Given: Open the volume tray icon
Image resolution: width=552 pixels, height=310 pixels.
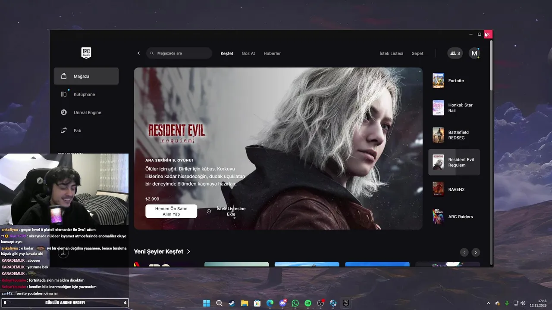Looking at the screenshot, I should click(523, 303).
